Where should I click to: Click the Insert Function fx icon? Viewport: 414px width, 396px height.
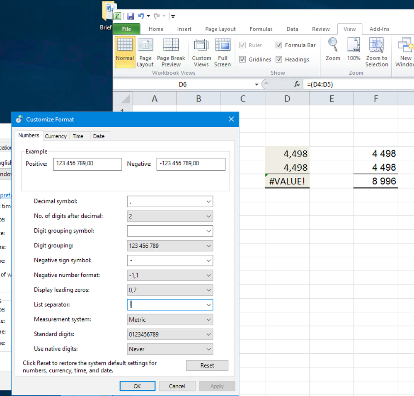pos(297,84)
